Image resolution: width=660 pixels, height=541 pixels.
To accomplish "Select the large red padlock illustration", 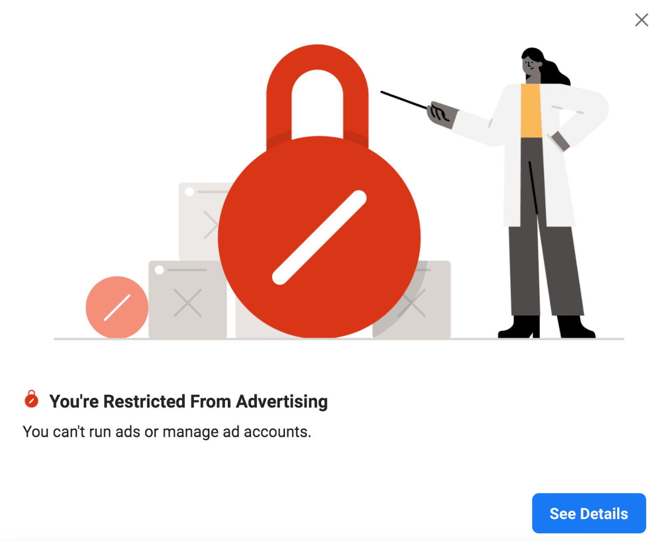I will pos(319,191).
